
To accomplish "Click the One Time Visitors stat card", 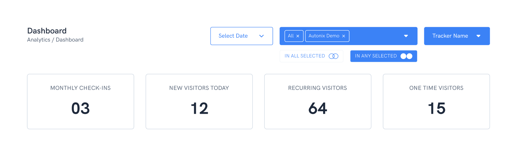I will tap(436, 102).
